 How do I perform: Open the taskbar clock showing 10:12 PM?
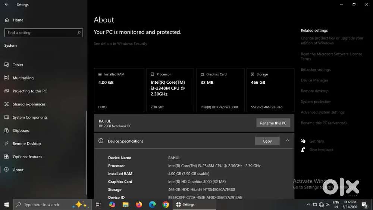[x=350, y=204]
